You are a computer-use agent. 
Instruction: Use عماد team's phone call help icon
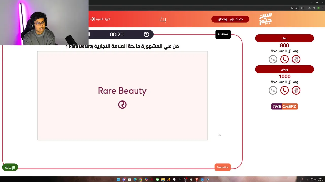[284, 59]
